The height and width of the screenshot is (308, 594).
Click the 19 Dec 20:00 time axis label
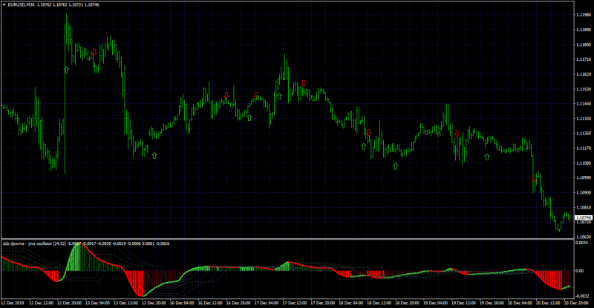click(x=492, y=303)
